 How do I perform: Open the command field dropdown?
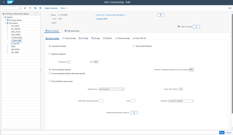[20, 8]
